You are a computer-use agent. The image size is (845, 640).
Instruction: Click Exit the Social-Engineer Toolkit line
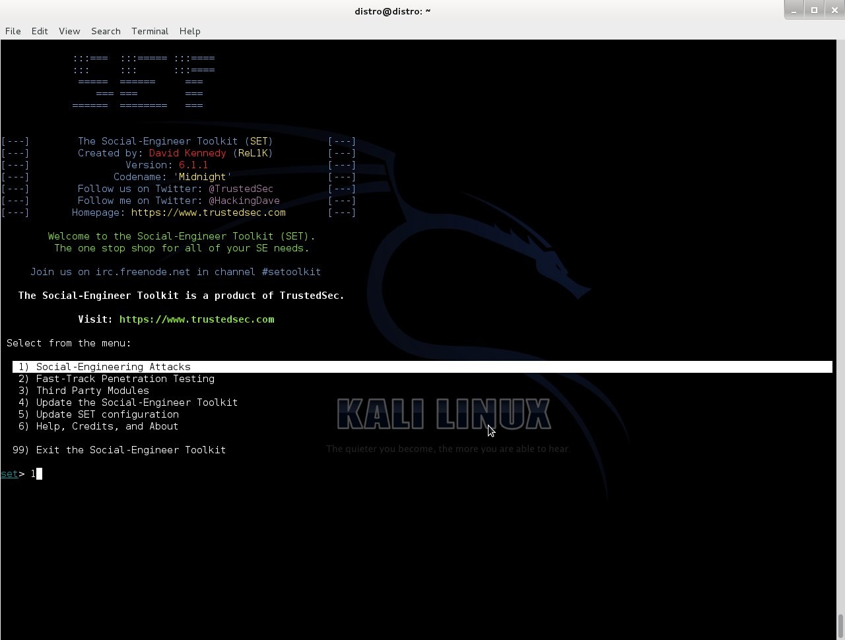tap(119, 450)
